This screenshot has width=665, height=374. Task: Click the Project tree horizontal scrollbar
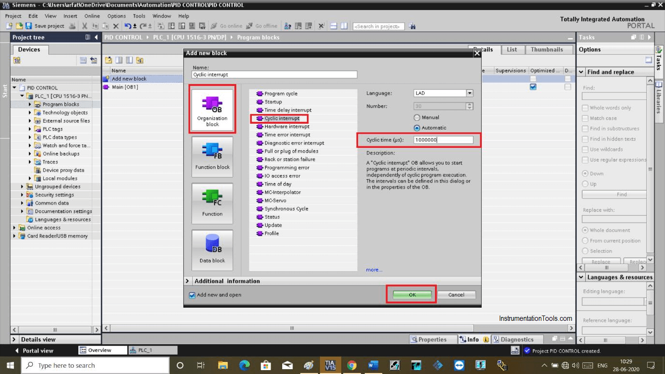click(55, 330)
